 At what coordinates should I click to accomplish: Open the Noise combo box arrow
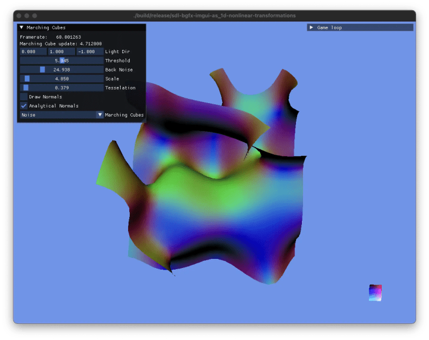click(100, 115)
